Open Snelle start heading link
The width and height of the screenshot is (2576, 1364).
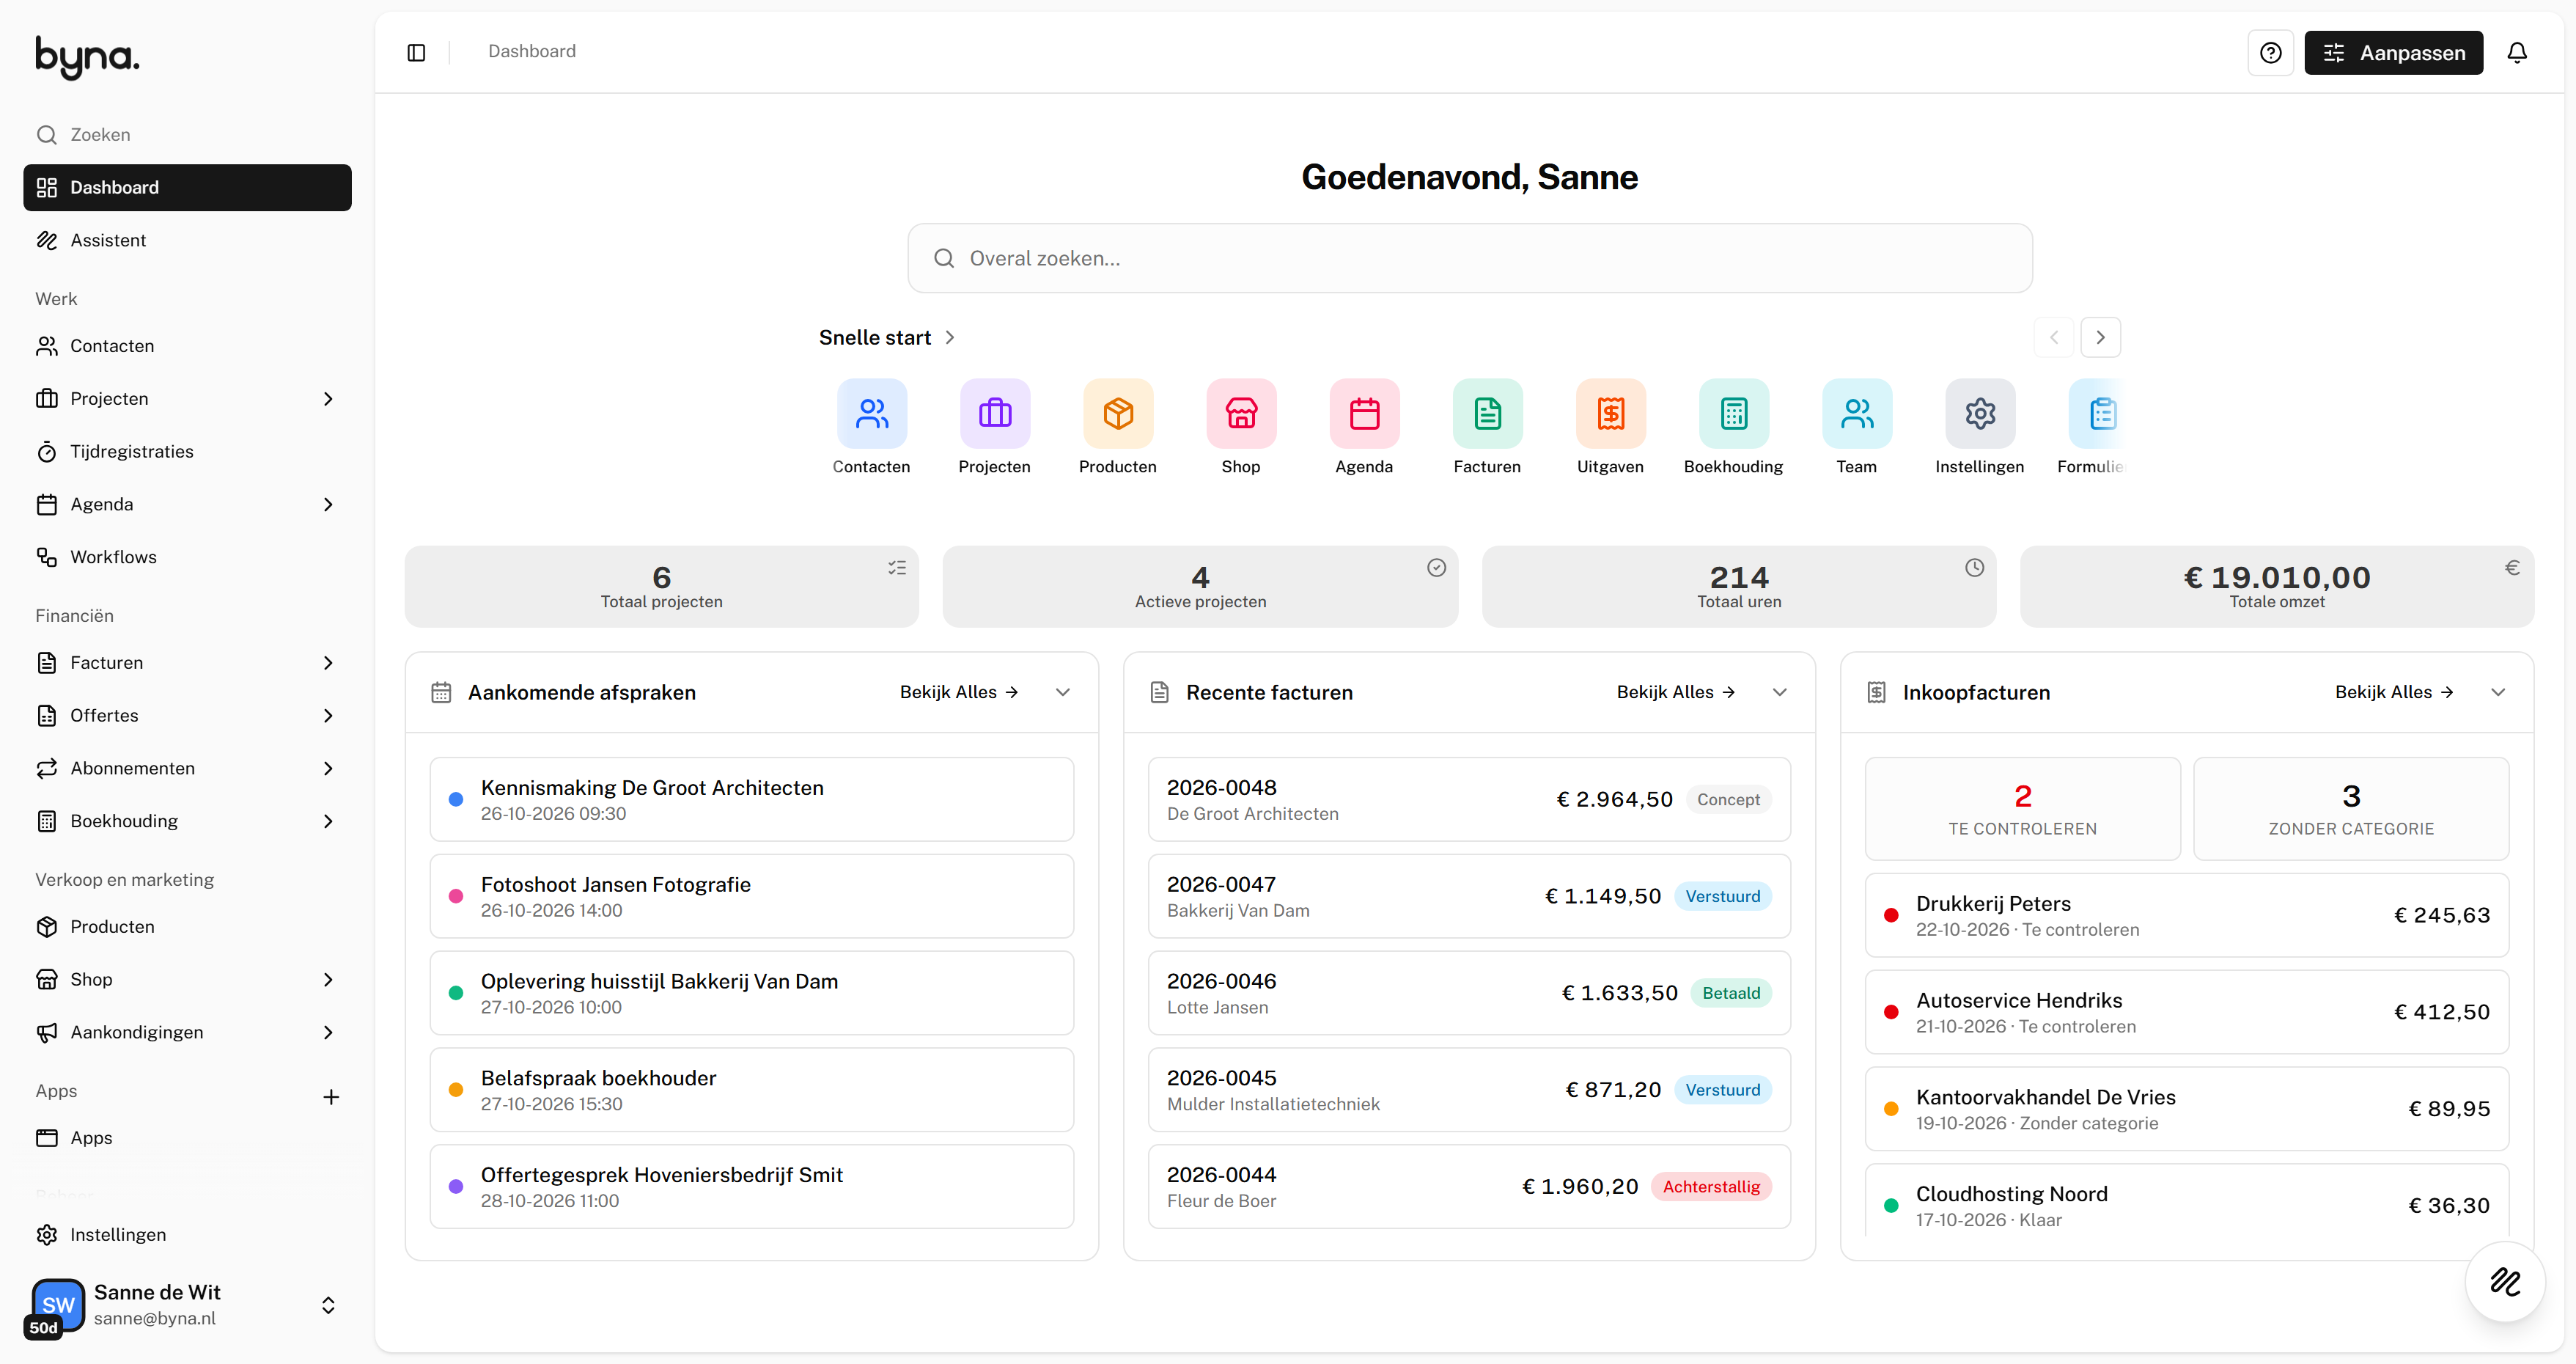coord(887,338)
